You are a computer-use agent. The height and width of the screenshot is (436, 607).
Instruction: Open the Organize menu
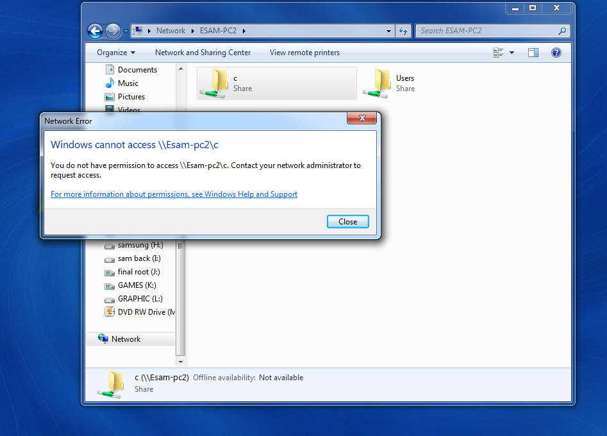[116, 53]
